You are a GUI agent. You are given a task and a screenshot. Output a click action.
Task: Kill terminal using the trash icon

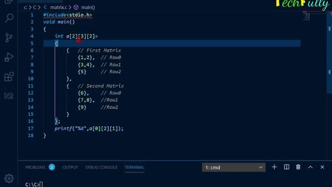coord(298,167)
